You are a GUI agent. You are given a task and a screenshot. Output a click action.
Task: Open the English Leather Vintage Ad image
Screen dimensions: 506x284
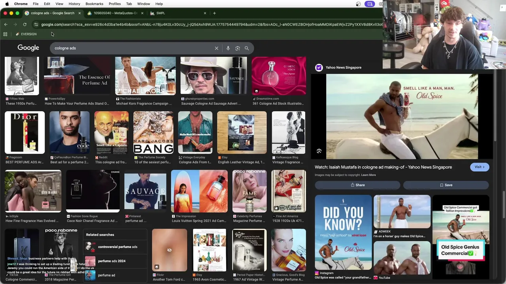[x=242, y=133]
